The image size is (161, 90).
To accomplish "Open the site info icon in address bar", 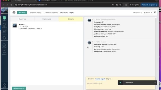I will point(16,5).
